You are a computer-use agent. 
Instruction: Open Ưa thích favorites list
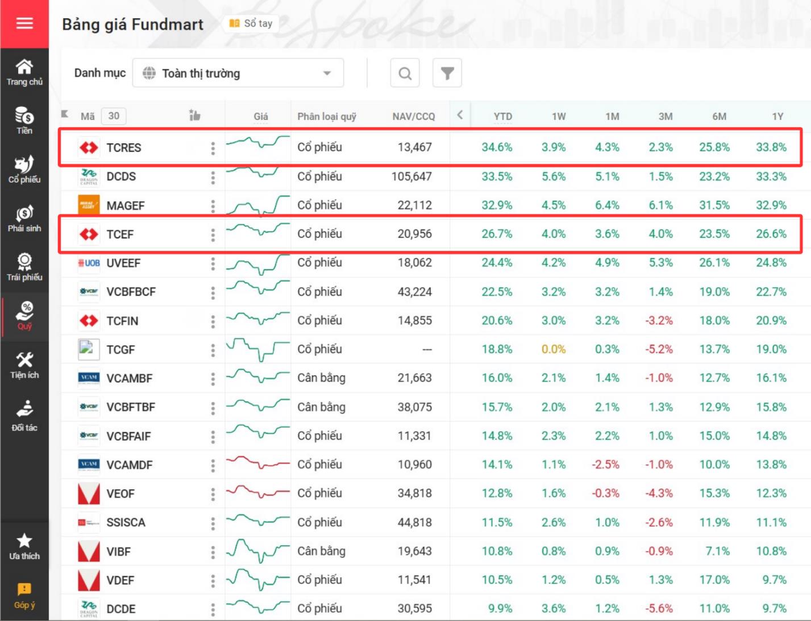click(x=24, y=547)
